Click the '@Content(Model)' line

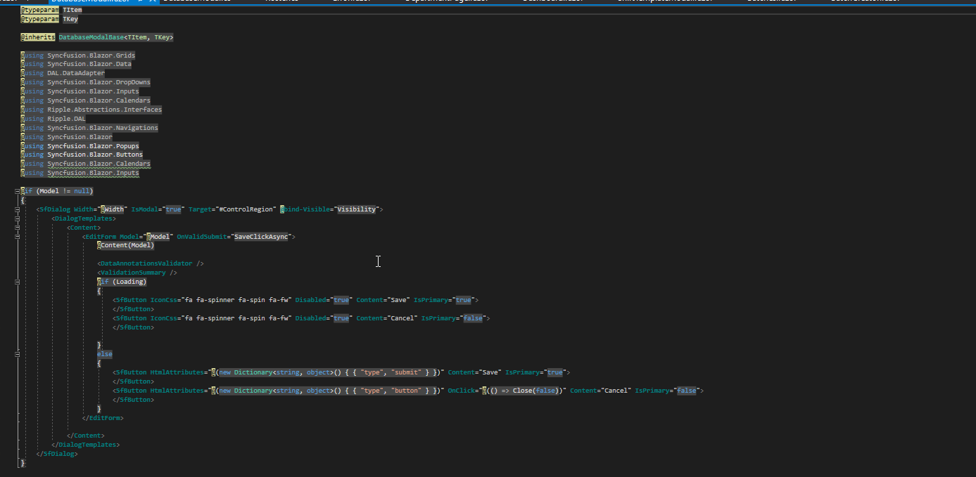pos(125,245)
